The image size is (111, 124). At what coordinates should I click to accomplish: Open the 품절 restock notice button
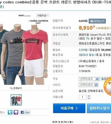106,79
